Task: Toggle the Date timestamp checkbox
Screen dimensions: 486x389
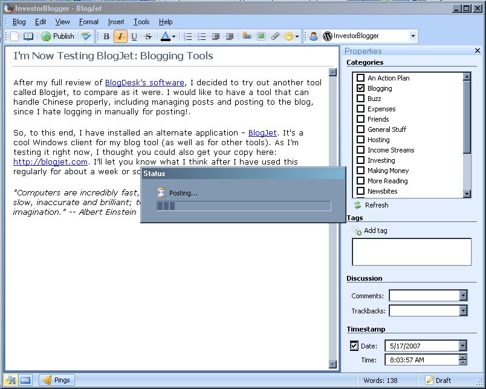Action: [x=354, y=345]
